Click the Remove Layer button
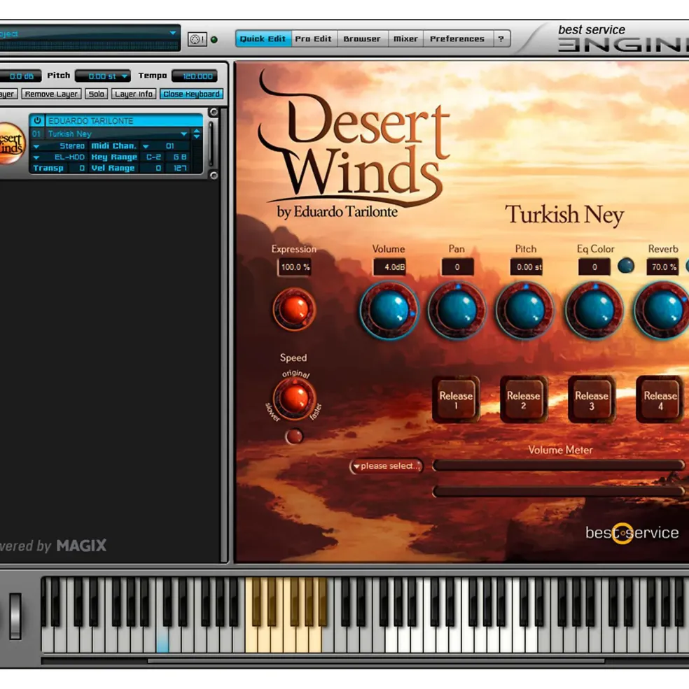 (x=51, y=94)
